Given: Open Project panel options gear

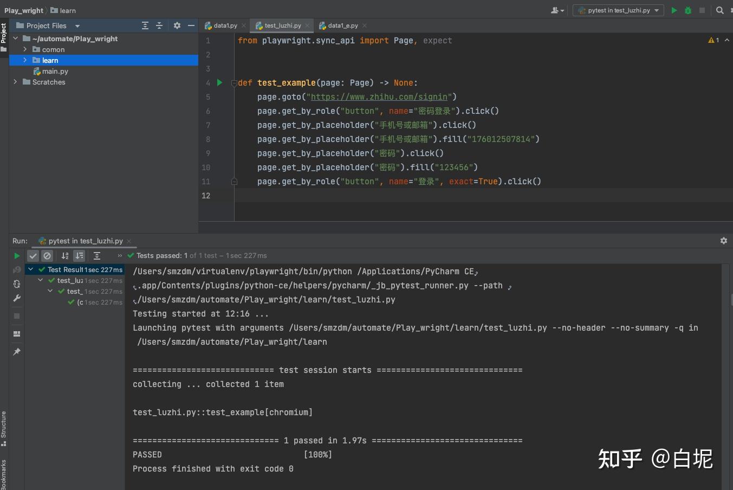Looking at the screenshot, I should (x=177, y=25).
